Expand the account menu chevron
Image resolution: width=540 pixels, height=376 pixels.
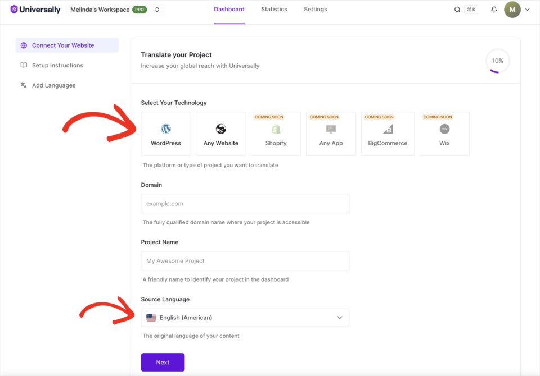(527, 10)
